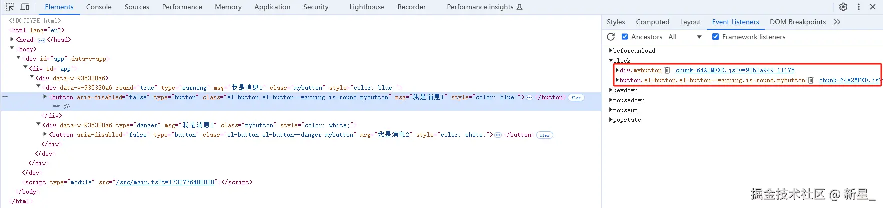Click the flex badge on warning button

pos(576,98)
